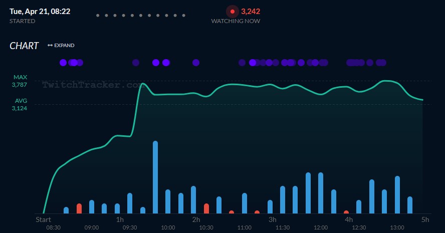Screen dimensions: 445x233
Task: Click the leftmost purple event marker
Action: pos(63,63)
